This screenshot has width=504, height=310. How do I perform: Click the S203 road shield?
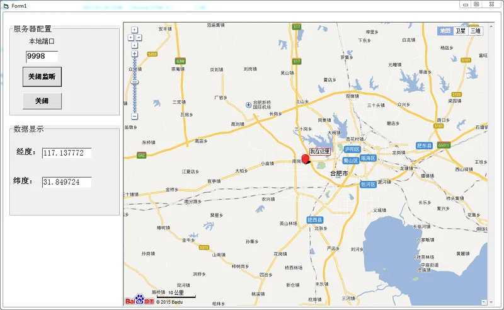pyautogui.click(x=152, y=54)
